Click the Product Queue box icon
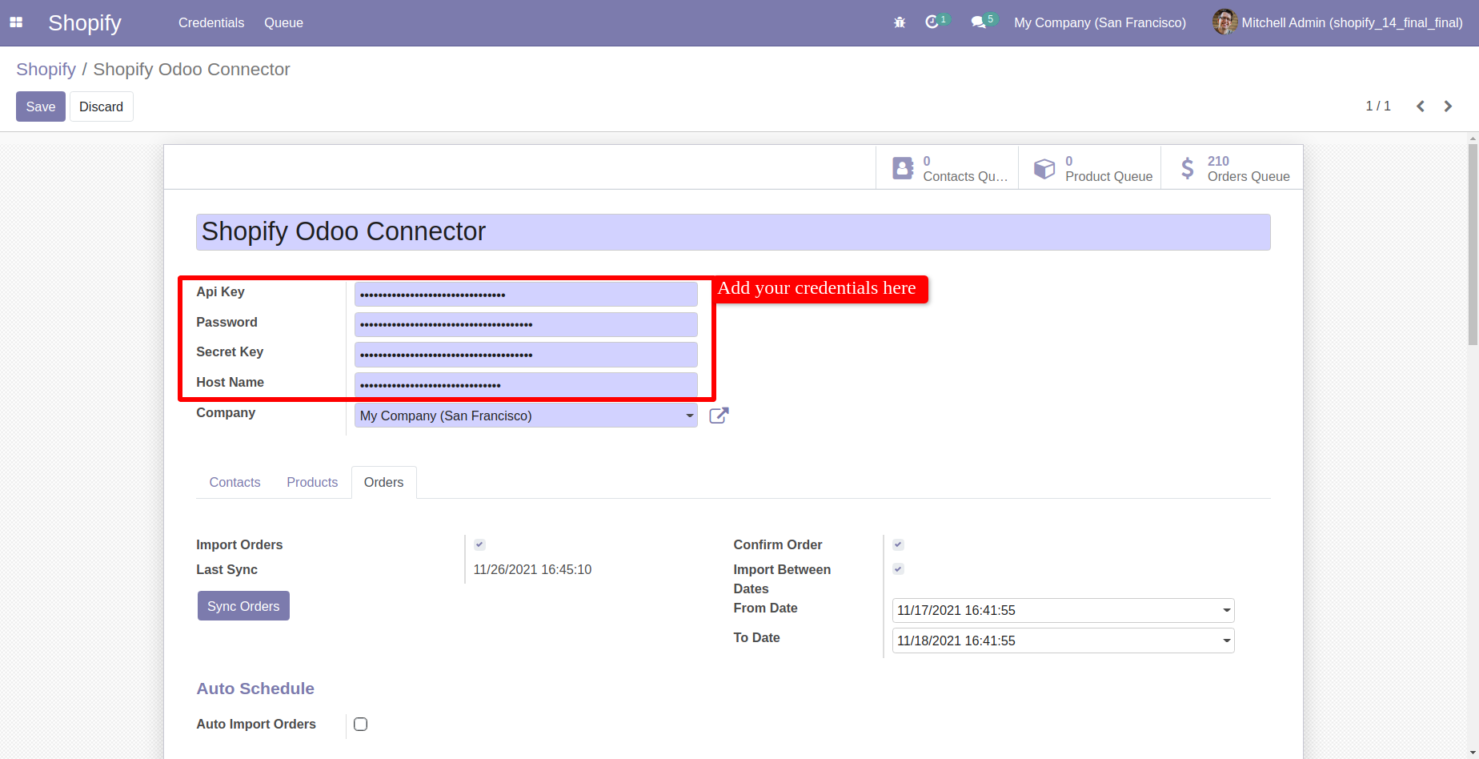The image size is (1479, 759). pos(1044,168)
